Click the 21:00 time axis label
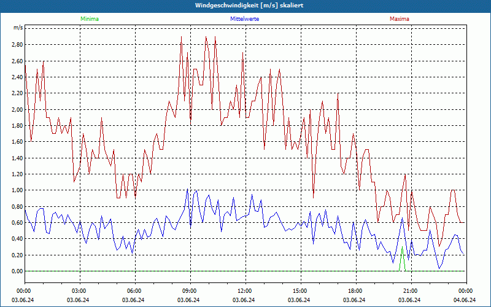Screen dimensions: 491x307 pyautogui.click(x=411, y=291)
